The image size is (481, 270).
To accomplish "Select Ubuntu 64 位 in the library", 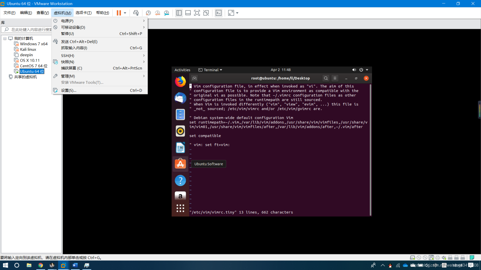I will [32, 71].
